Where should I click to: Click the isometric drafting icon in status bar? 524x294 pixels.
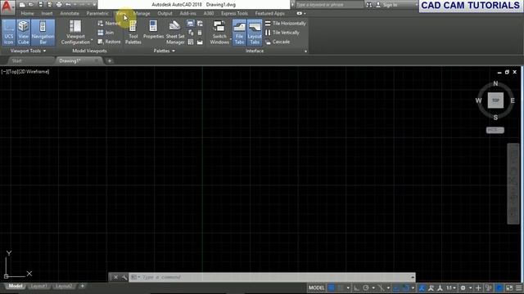(381, 287)
